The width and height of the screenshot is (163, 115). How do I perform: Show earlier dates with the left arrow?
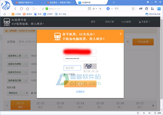pyautogui.click(x=7, y=106)
